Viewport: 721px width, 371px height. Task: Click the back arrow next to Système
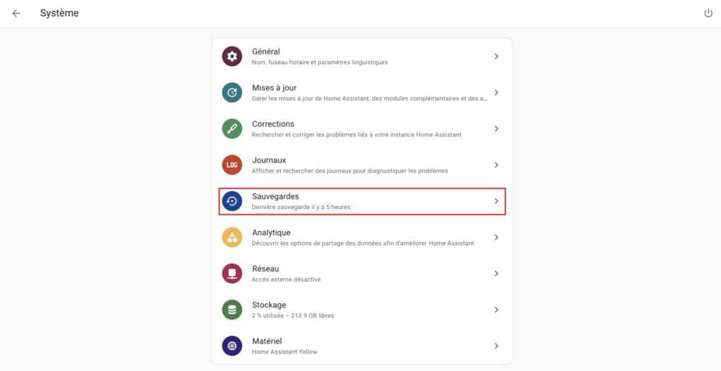coord(16,13)
